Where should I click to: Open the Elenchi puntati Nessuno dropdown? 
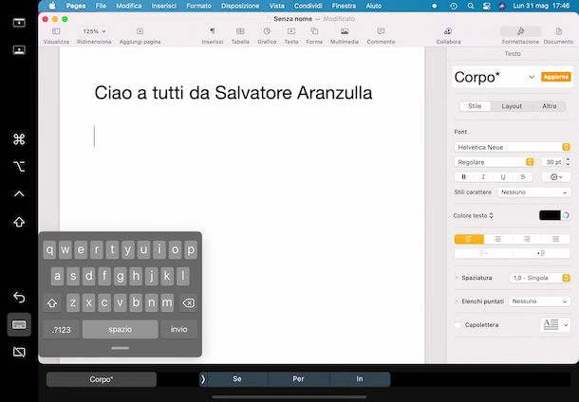coord(539,301)
